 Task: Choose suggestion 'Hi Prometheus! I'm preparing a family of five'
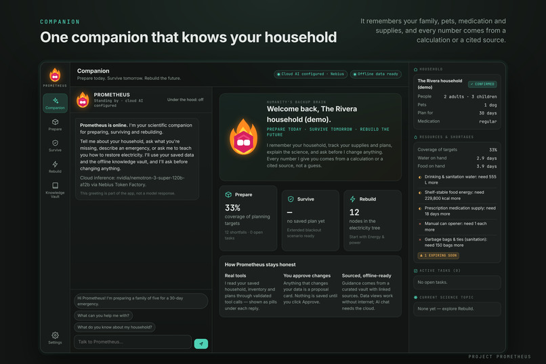[141, 301]
